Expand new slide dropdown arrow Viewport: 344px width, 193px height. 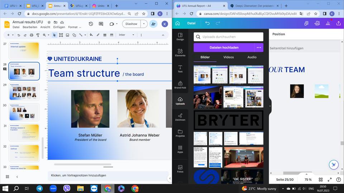coord(13,35)
